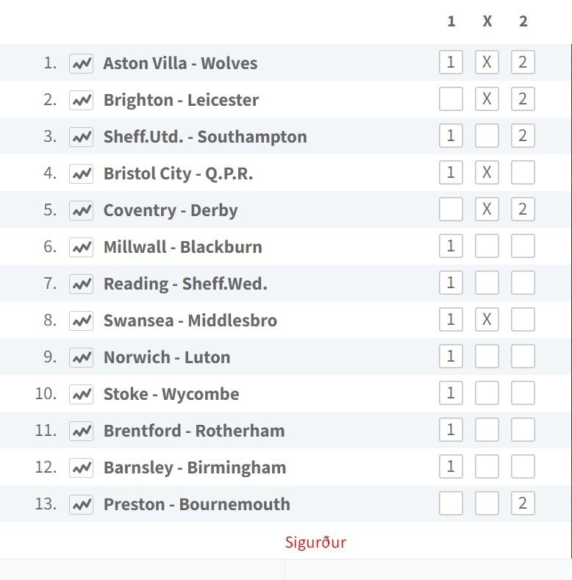This screenshot has height=580, width=572.
Task: Open chart icon for Preston - Bournemouth
Action: 81,504
